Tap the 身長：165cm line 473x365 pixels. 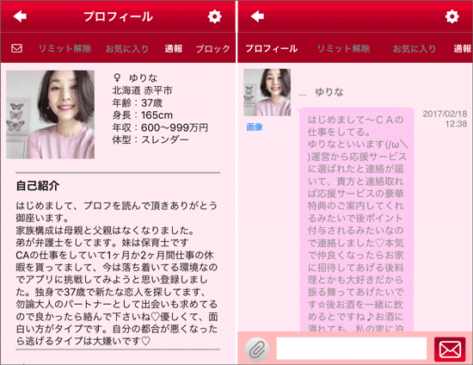coord(143,115)
